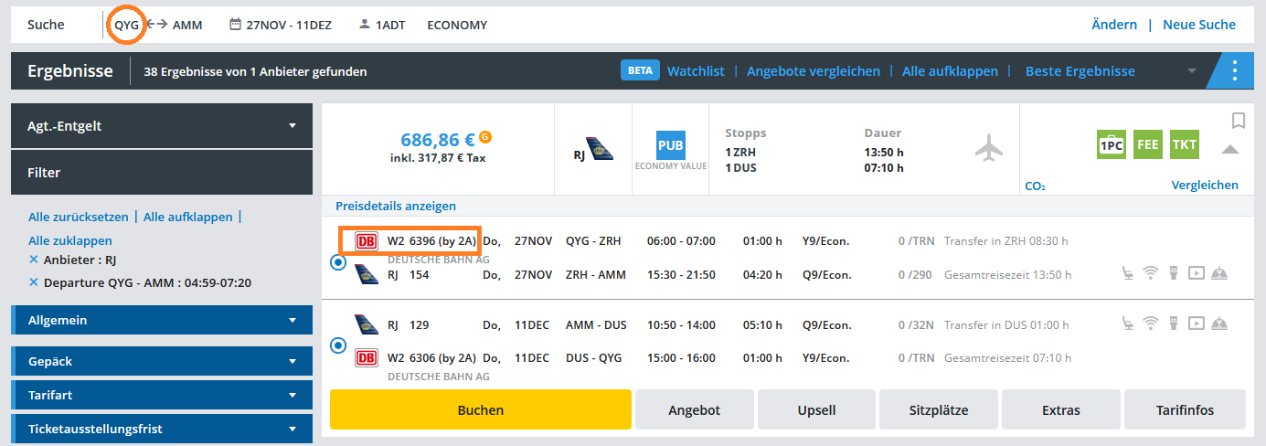The image size is (1266, 446).
Task: Click the bookmark icon on the offer
Action: tap(1239, 121)
